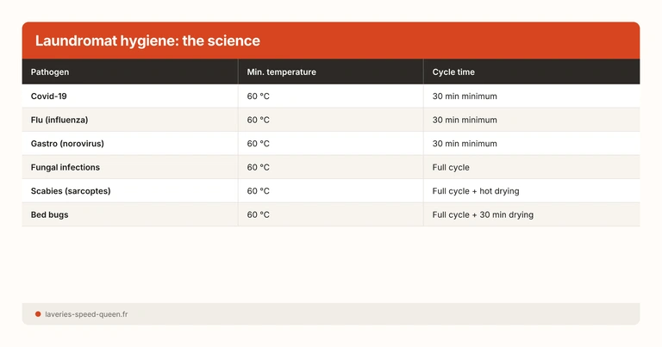Click the Covid-19 pathogen cell

(49, 96)
